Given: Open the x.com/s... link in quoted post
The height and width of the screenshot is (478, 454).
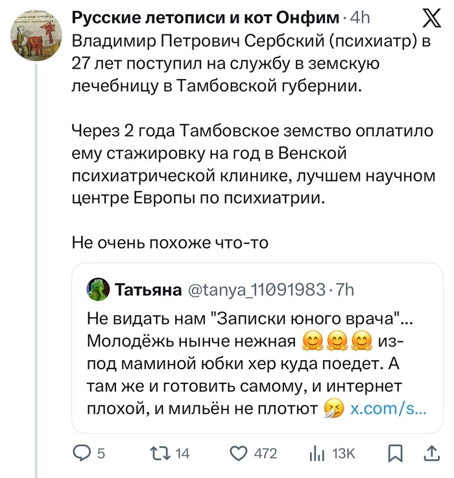Looking at the screenshot, I should [388, 409].
